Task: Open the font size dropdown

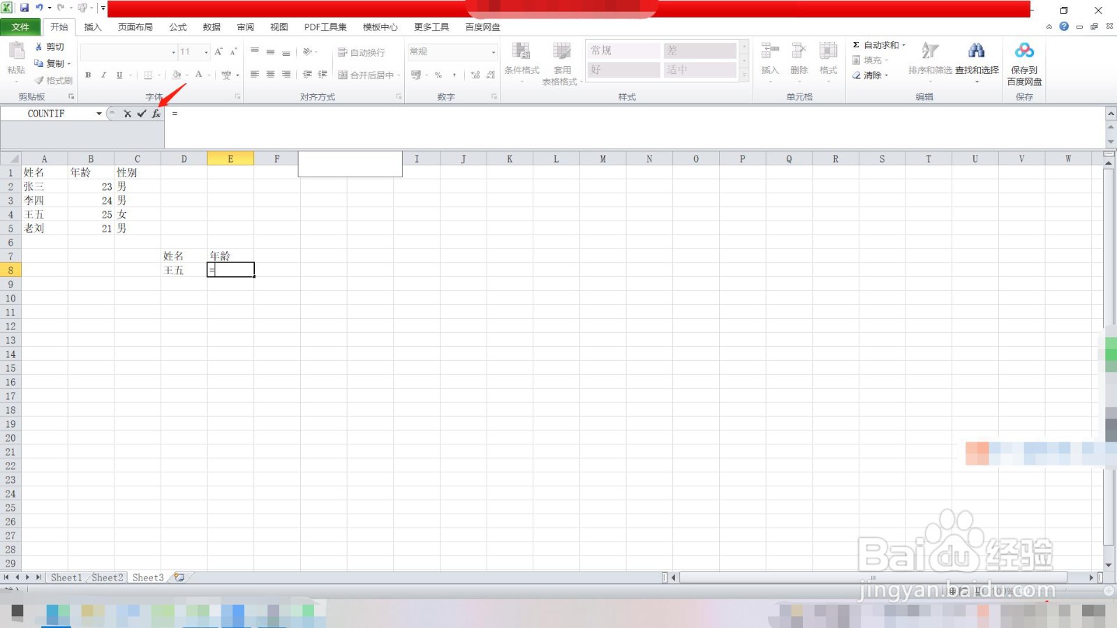Action: 206,52
